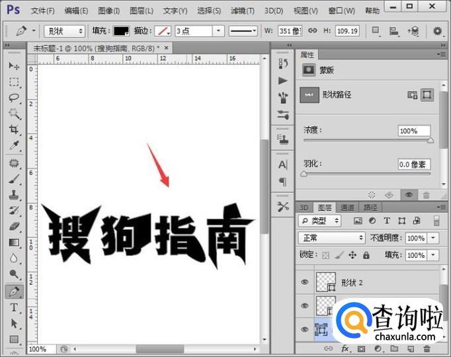Image resolution: width=451 pixels, height=357 pixels.
Task: Open the layer fill 填充 dropdown arrow
Action: pos(433,255)
